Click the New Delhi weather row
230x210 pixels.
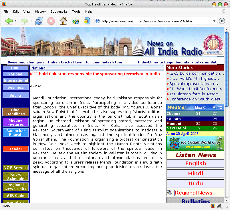pos(195,128)
